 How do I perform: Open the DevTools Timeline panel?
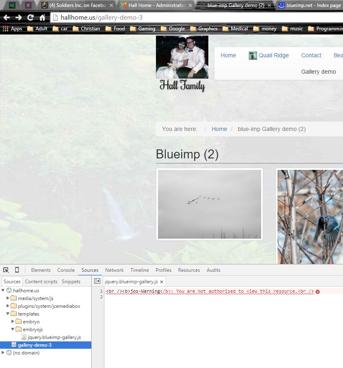pos(140,270)
